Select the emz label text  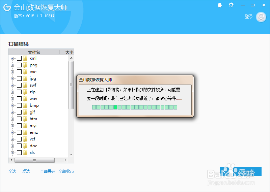(34, 132)
